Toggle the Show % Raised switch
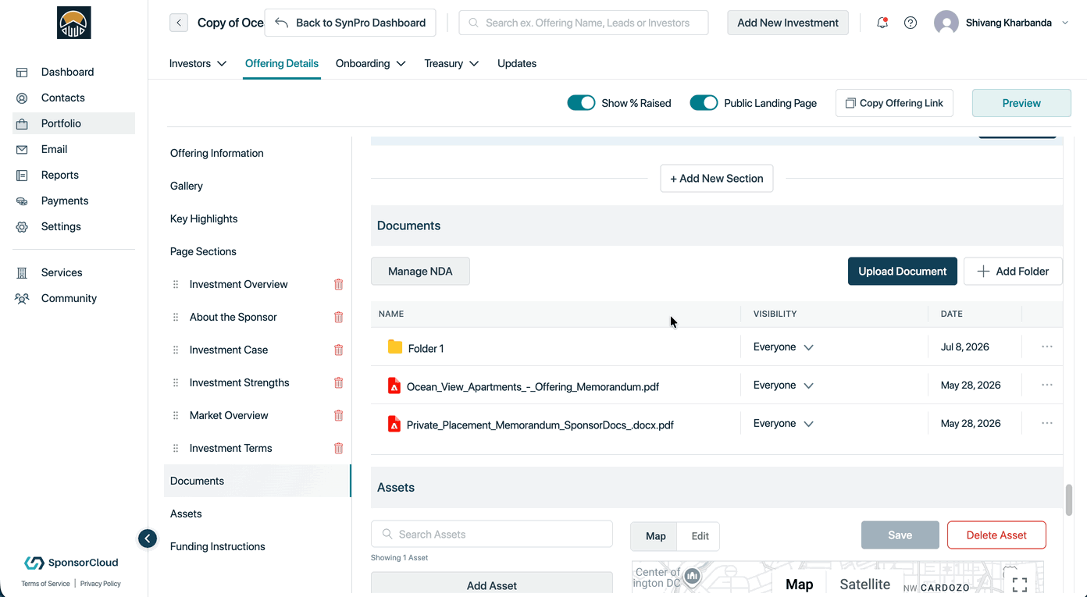 581,103
